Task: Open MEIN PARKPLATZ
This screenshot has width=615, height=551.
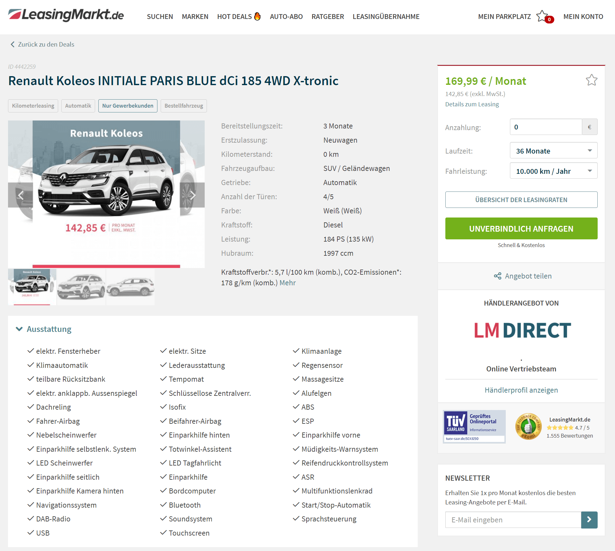Action: click(504, 16)
